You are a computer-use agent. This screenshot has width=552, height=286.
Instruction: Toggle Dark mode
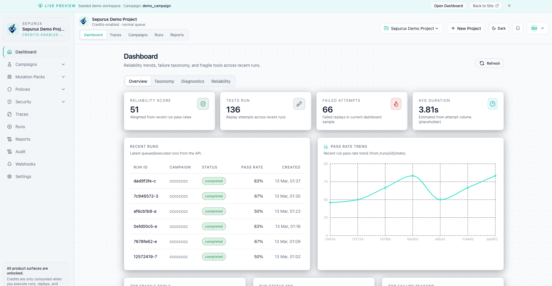pyautogui.click(x=499, y=28)
